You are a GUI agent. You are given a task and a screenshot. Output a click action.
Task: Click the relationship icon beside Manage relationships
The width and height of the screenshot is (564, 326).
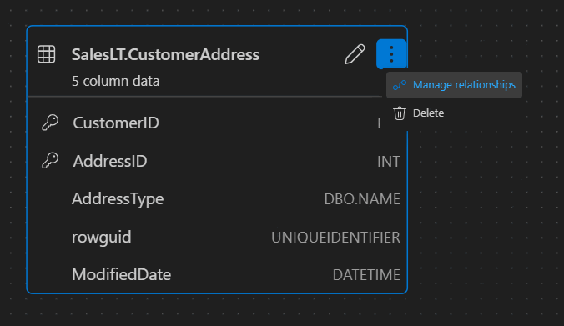(400, 85)
